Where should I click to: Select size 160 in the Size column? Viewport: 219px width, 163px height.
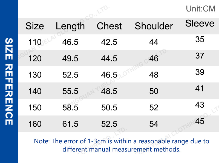(x=35, y=124)
